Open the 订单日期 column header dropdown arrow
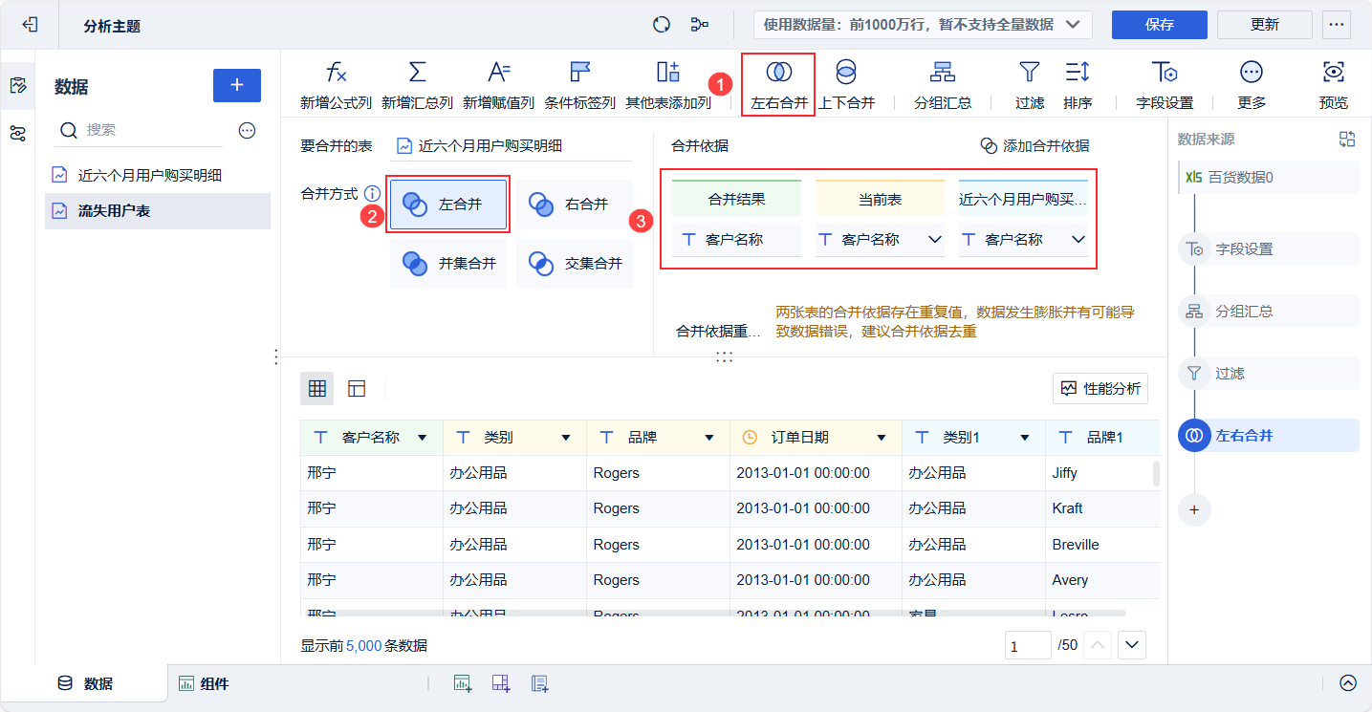The height and width of the screenshot is (712, 1372). pos(882,438)
